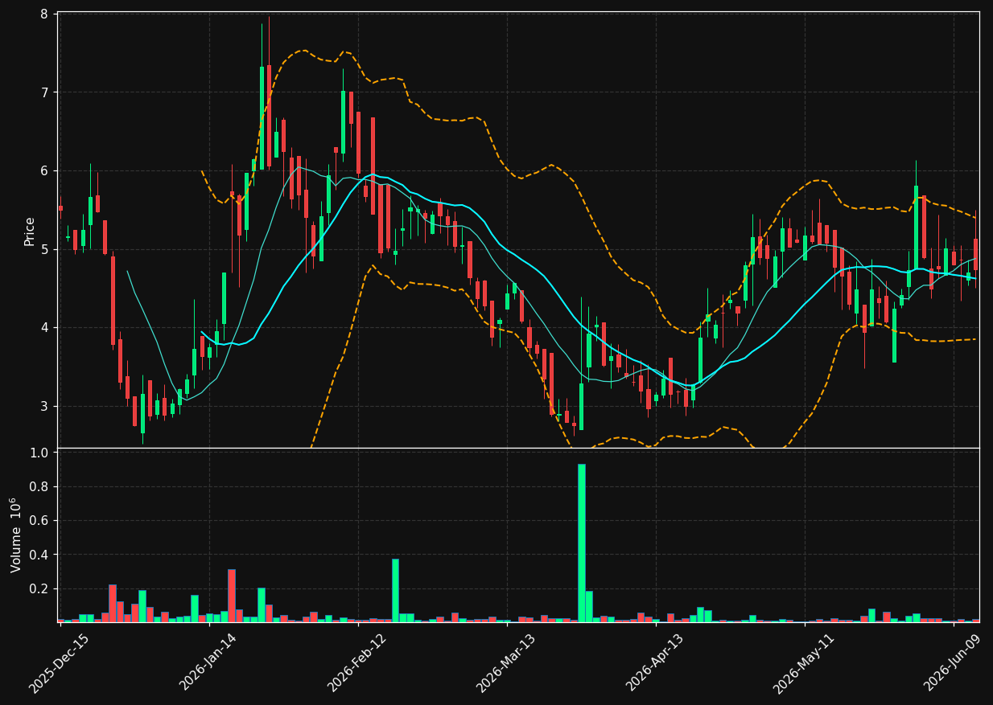Viewport: 993px width, 705px height.
Task: Click the tallest red volume bar in January
Action: 232,596
